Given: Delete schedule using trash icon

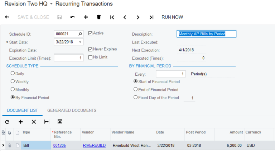Looking at the screenshot, I should click(99, 17).
